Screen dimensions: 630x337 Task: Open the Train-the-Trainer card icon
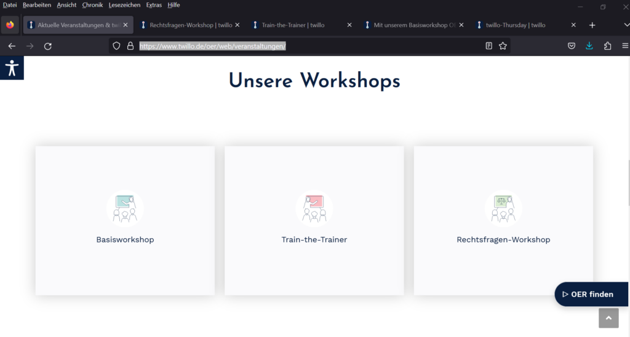[314, 208]
